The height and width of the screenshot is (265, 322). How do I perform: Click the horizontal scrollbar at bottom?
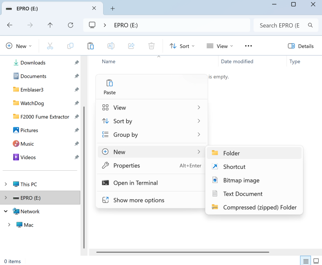(x=183, y=252)
